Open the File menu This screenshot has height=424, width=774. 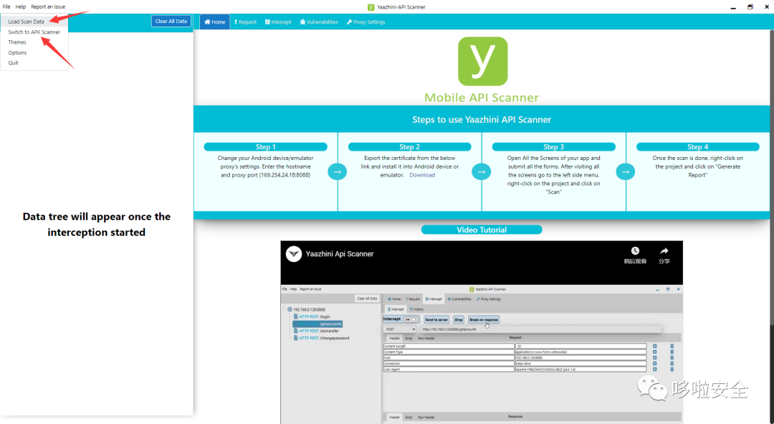pyautogui.click(x=6, y=7)
